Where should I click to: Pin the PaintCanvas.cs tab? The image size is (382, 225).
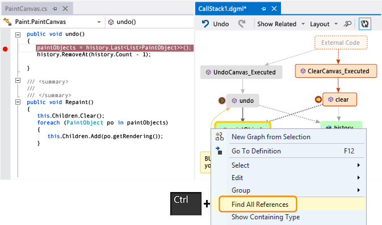click(x=54, y=9)
